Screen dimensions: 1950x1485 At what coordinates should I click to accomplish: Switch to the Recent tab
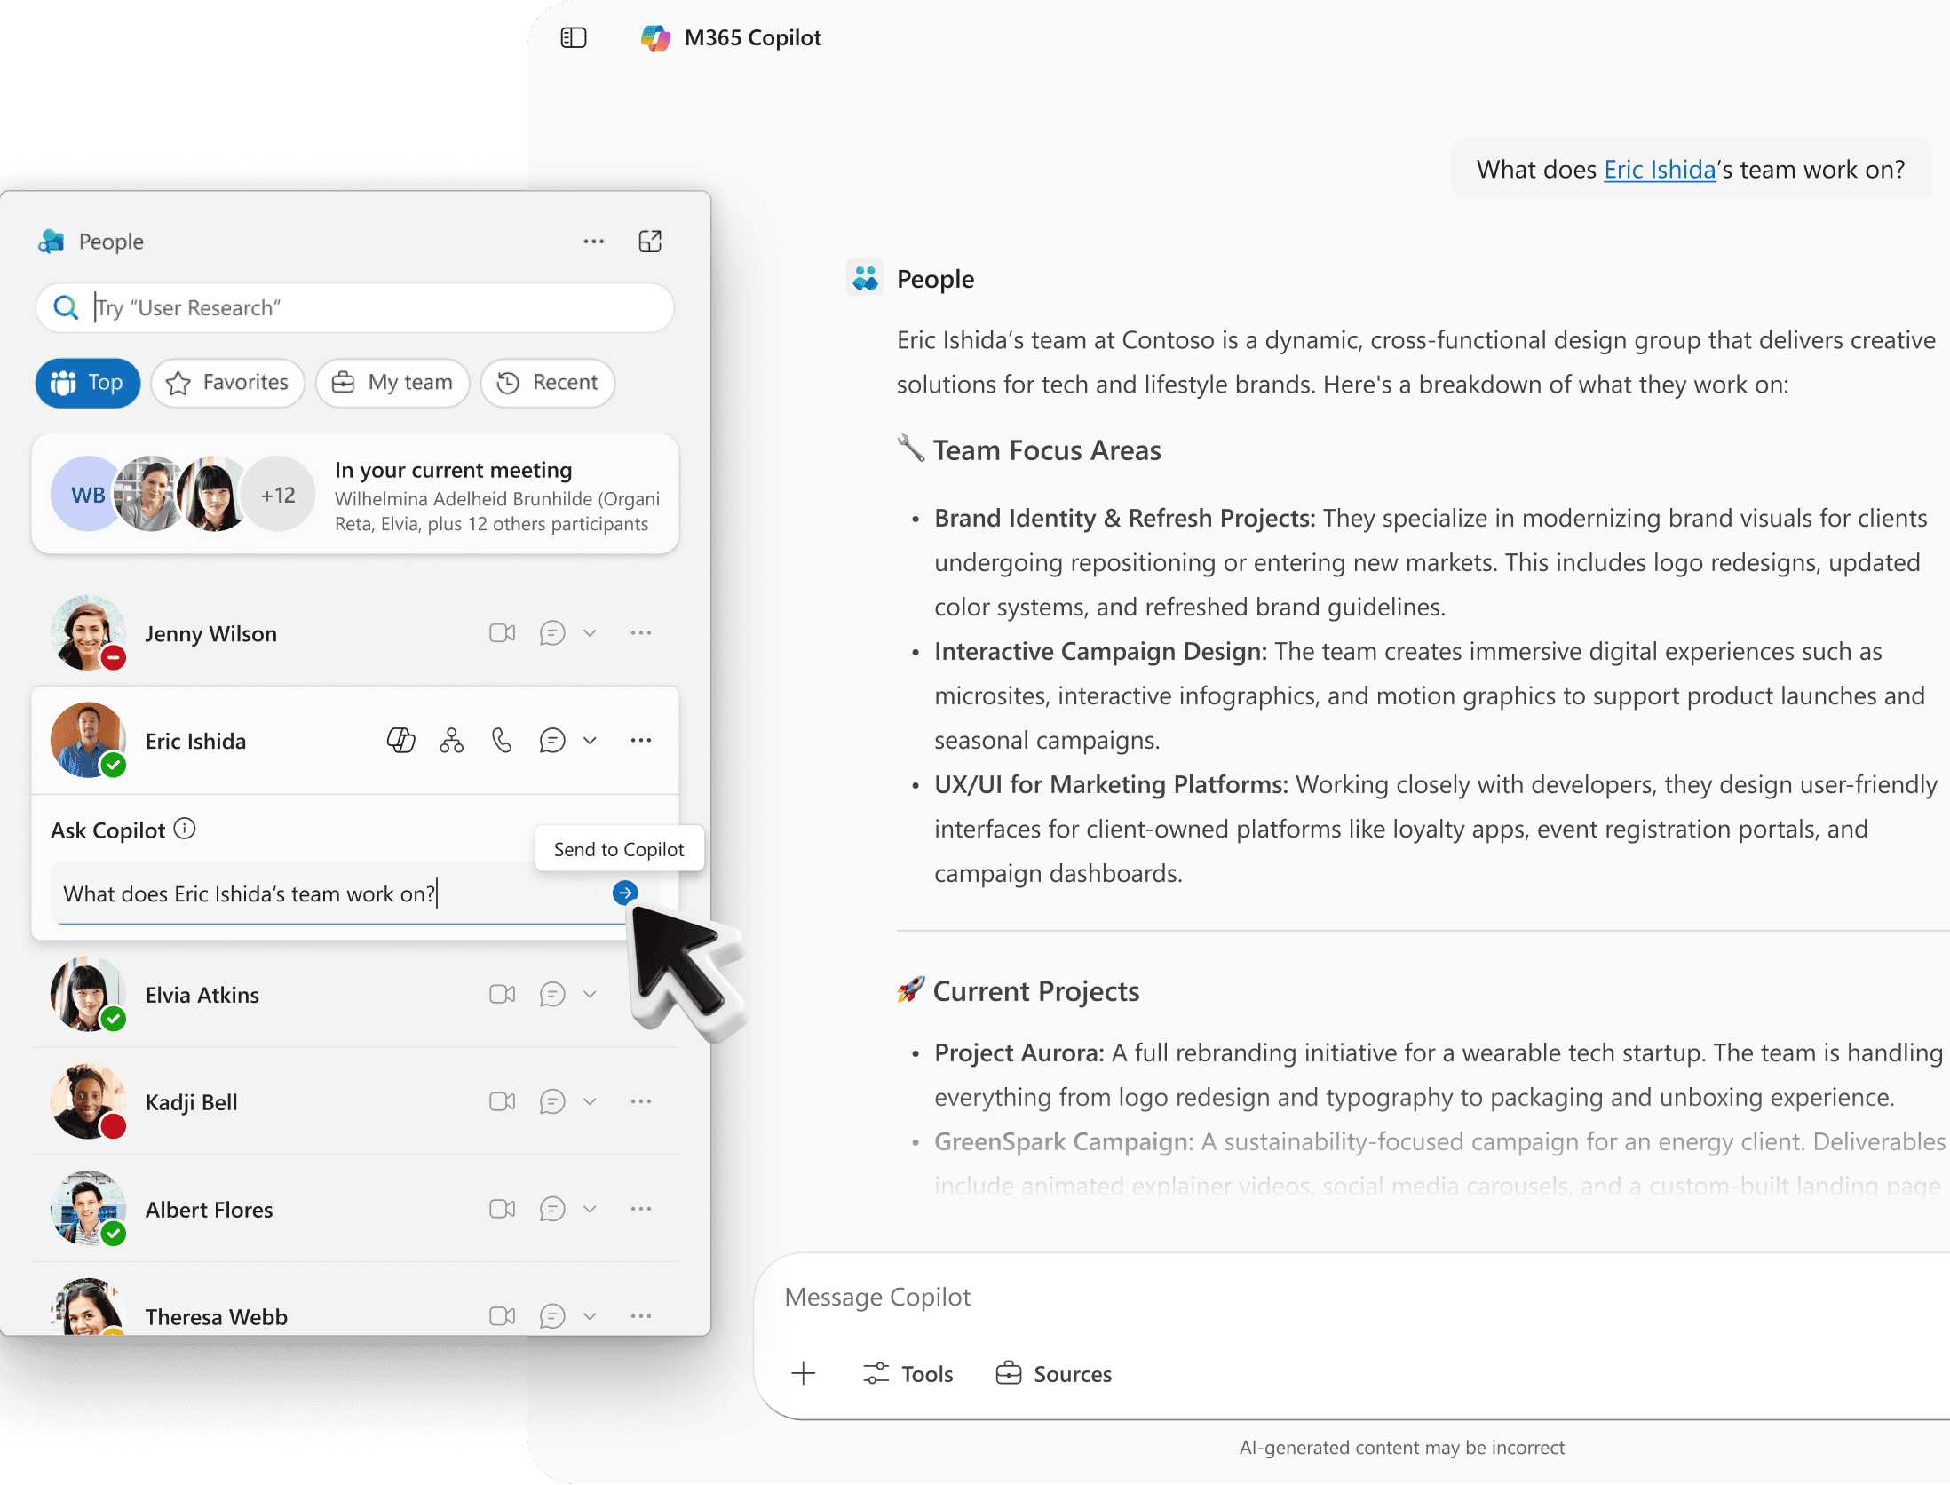(x=548, y=383)
